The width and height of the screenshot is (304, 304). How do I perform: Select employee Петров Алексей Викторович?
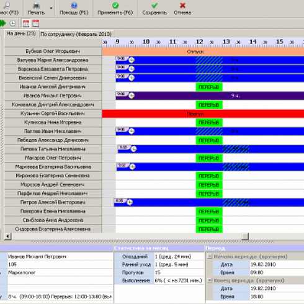coord(53,202)
